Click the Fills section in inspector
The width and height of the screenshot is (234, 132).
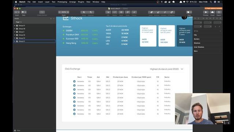196,35
